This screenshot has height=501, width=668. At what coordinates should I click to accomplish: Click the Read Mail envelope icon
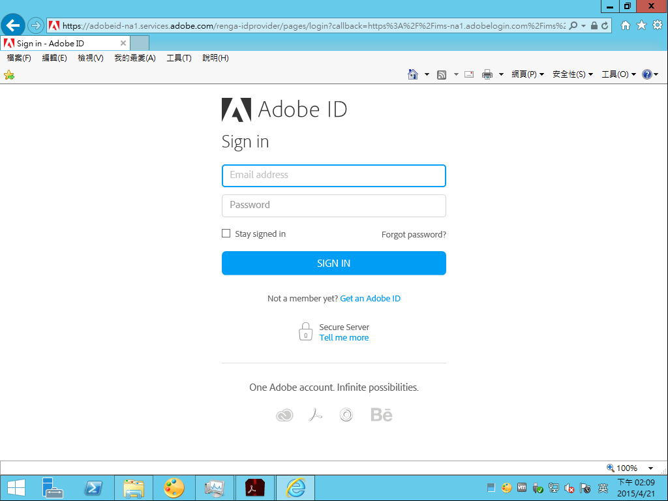[x=469, y=74]
